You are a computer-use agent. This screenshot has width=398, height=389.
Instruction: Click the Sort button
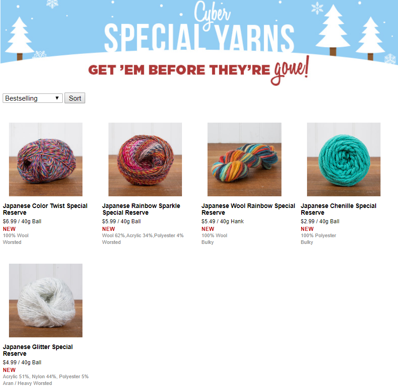point(75,98)
